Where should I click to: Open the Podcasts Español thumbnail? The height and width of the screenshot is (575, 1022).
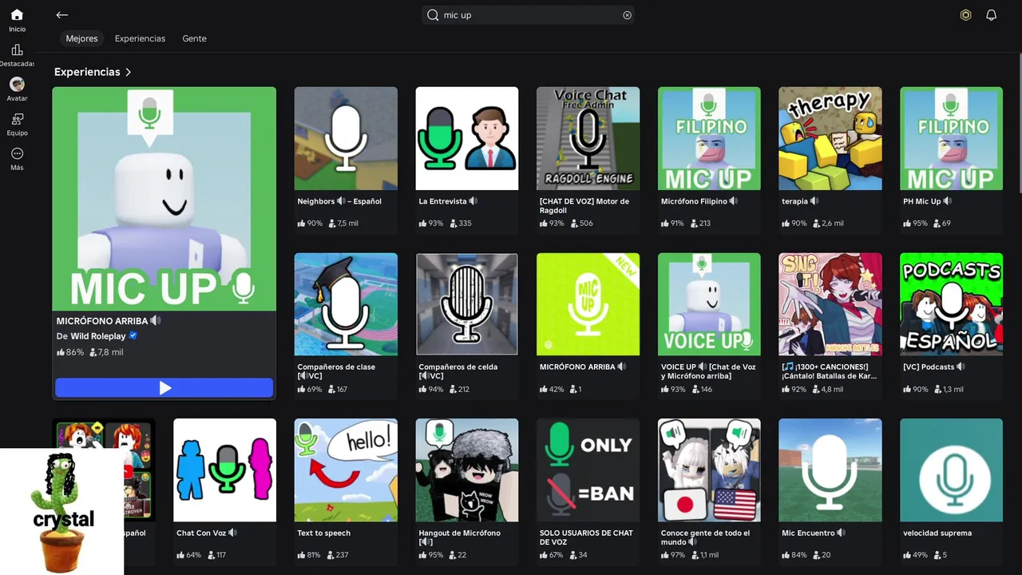tap(952, 304)
